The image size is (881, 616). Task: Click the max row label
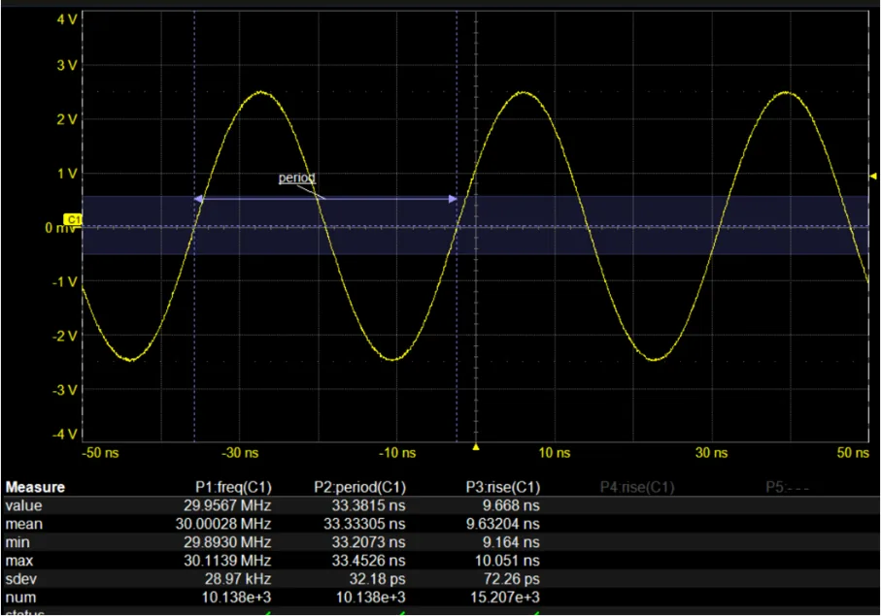pos(19,561)
